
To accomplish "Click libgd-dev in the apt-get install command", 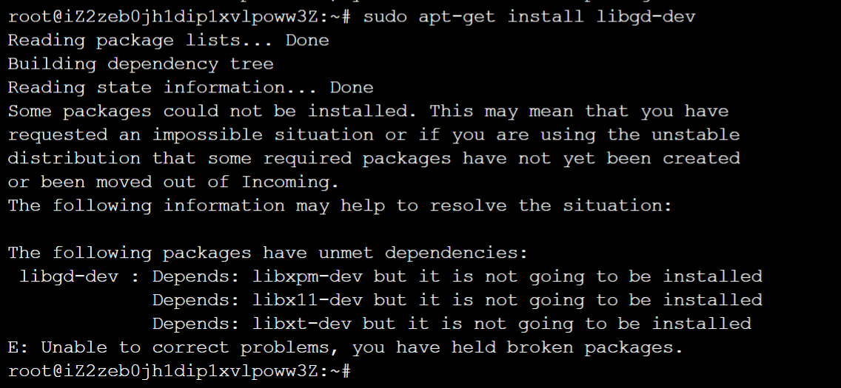I will tap(646, 16).
